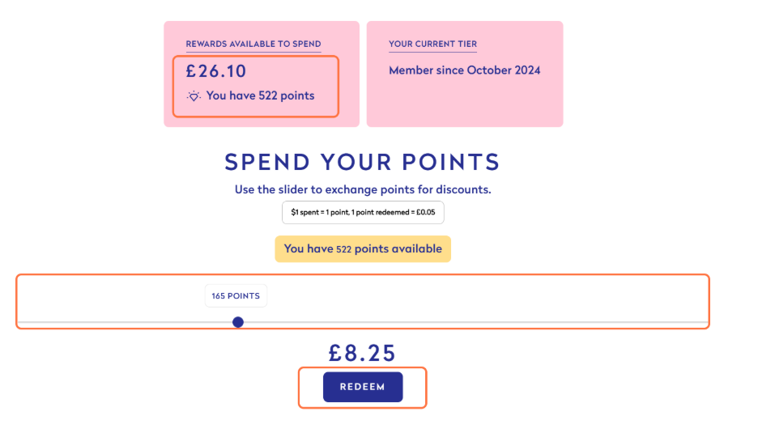Click the number 522 in yellow badge
Image resolution: width=758 pixels, height=437 pixels.
[343, 249]
